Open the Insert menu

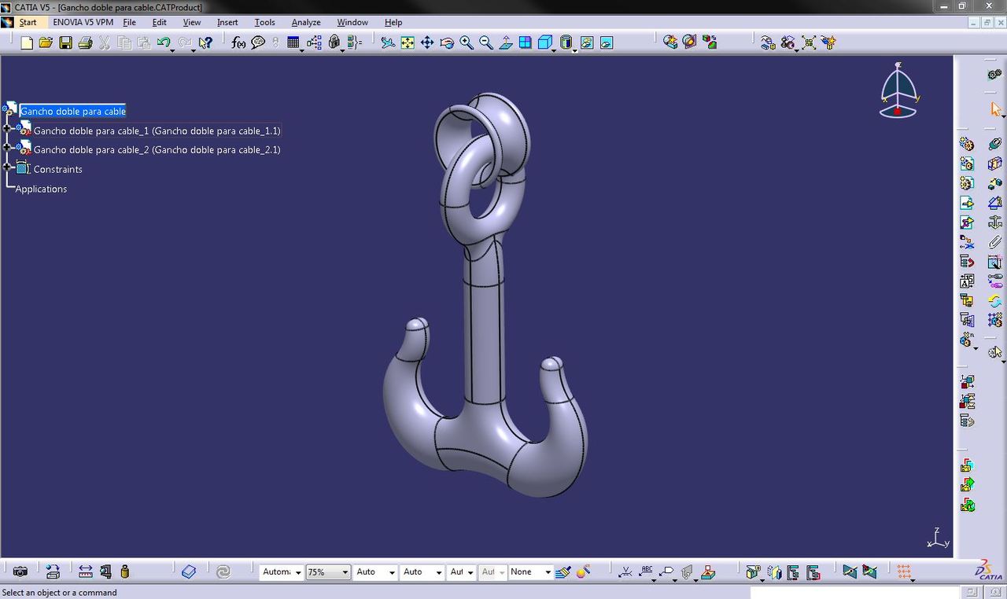(227, 22)
